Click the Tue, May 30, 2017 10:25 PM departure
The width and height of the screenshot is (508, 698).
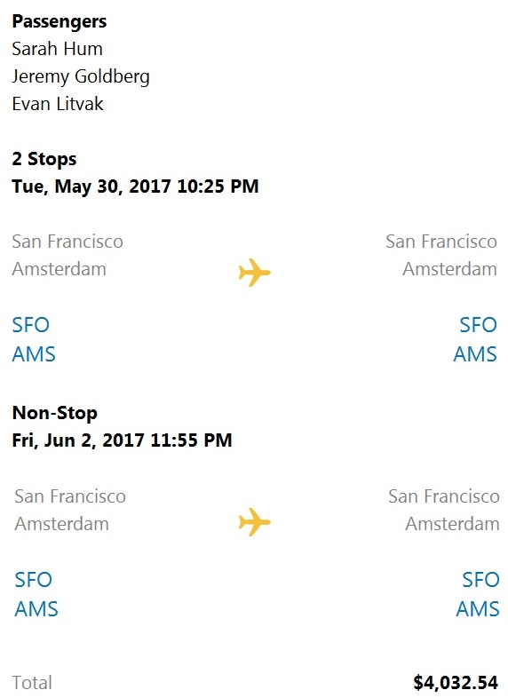tap(135, 186)
